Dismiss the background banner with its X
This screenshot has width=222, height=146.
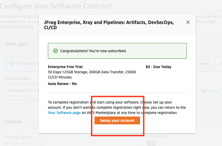pos(221,64)
